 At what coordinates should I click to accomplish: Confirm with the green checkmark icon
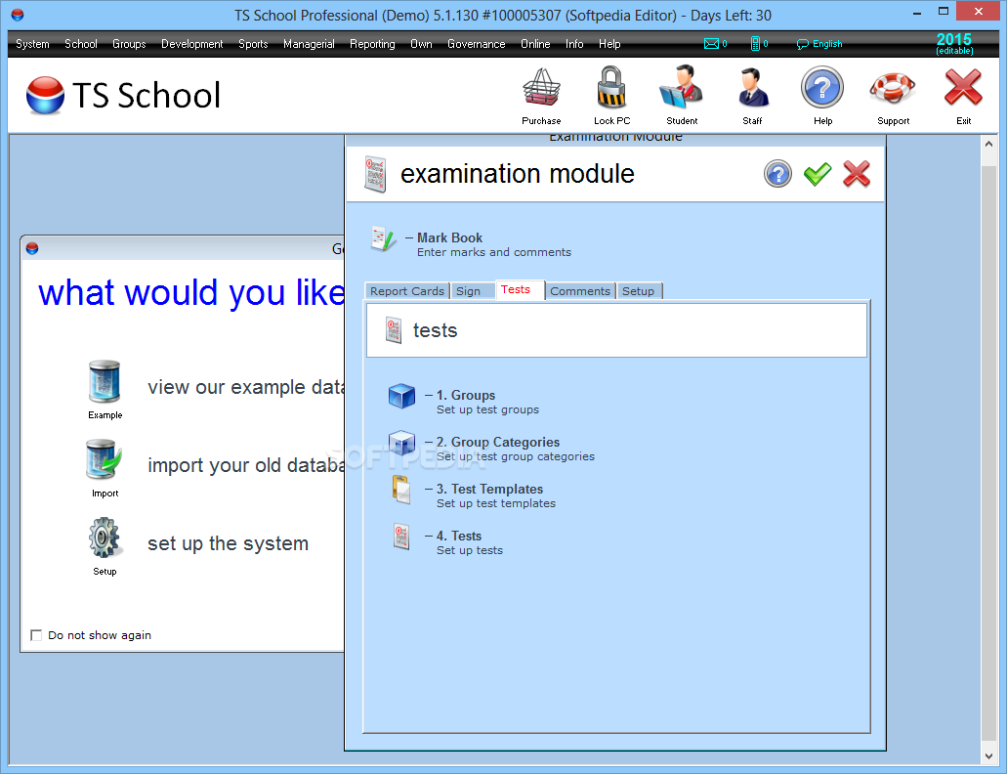coord(818,174)
